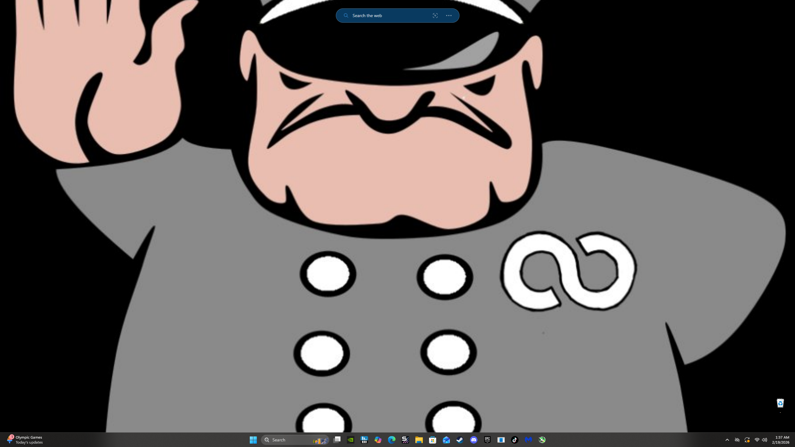Screen dimensions: 795x447
Task: Click the Search the web input field
Action: (388, 16)
